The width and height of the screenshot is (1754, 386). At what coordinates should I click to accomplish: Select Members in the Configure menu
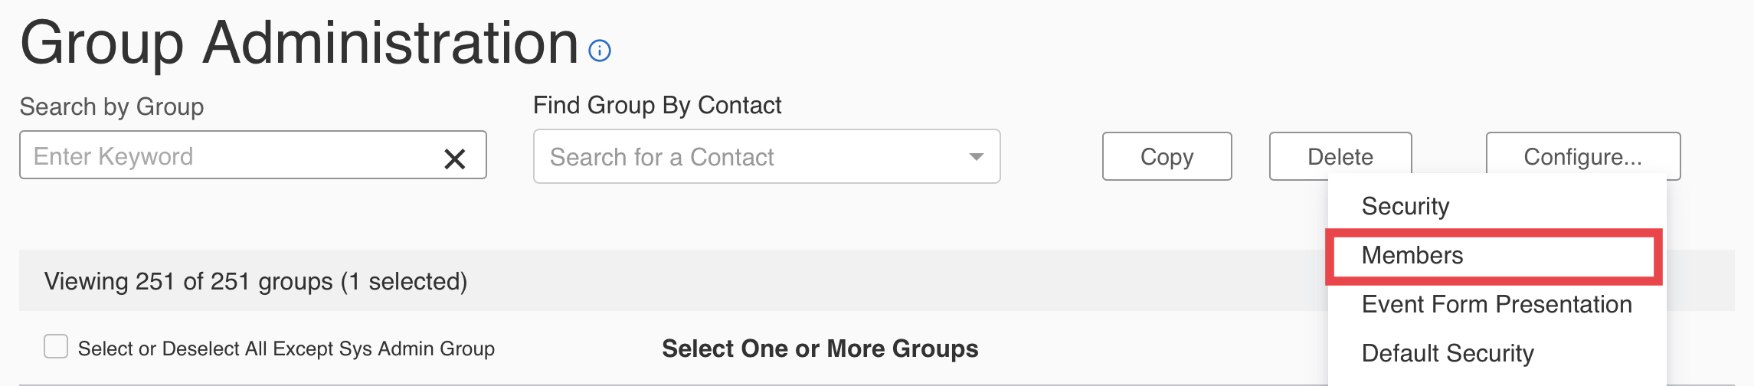pyautogui.click(x=1412, y=255)
